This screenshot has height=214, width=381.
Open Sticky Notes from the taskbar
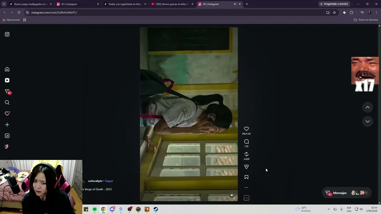click(86, 209)
